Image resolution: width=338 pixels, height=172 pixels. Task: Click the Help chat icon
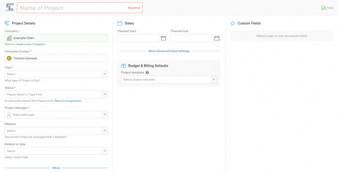[x=323, y=8]
